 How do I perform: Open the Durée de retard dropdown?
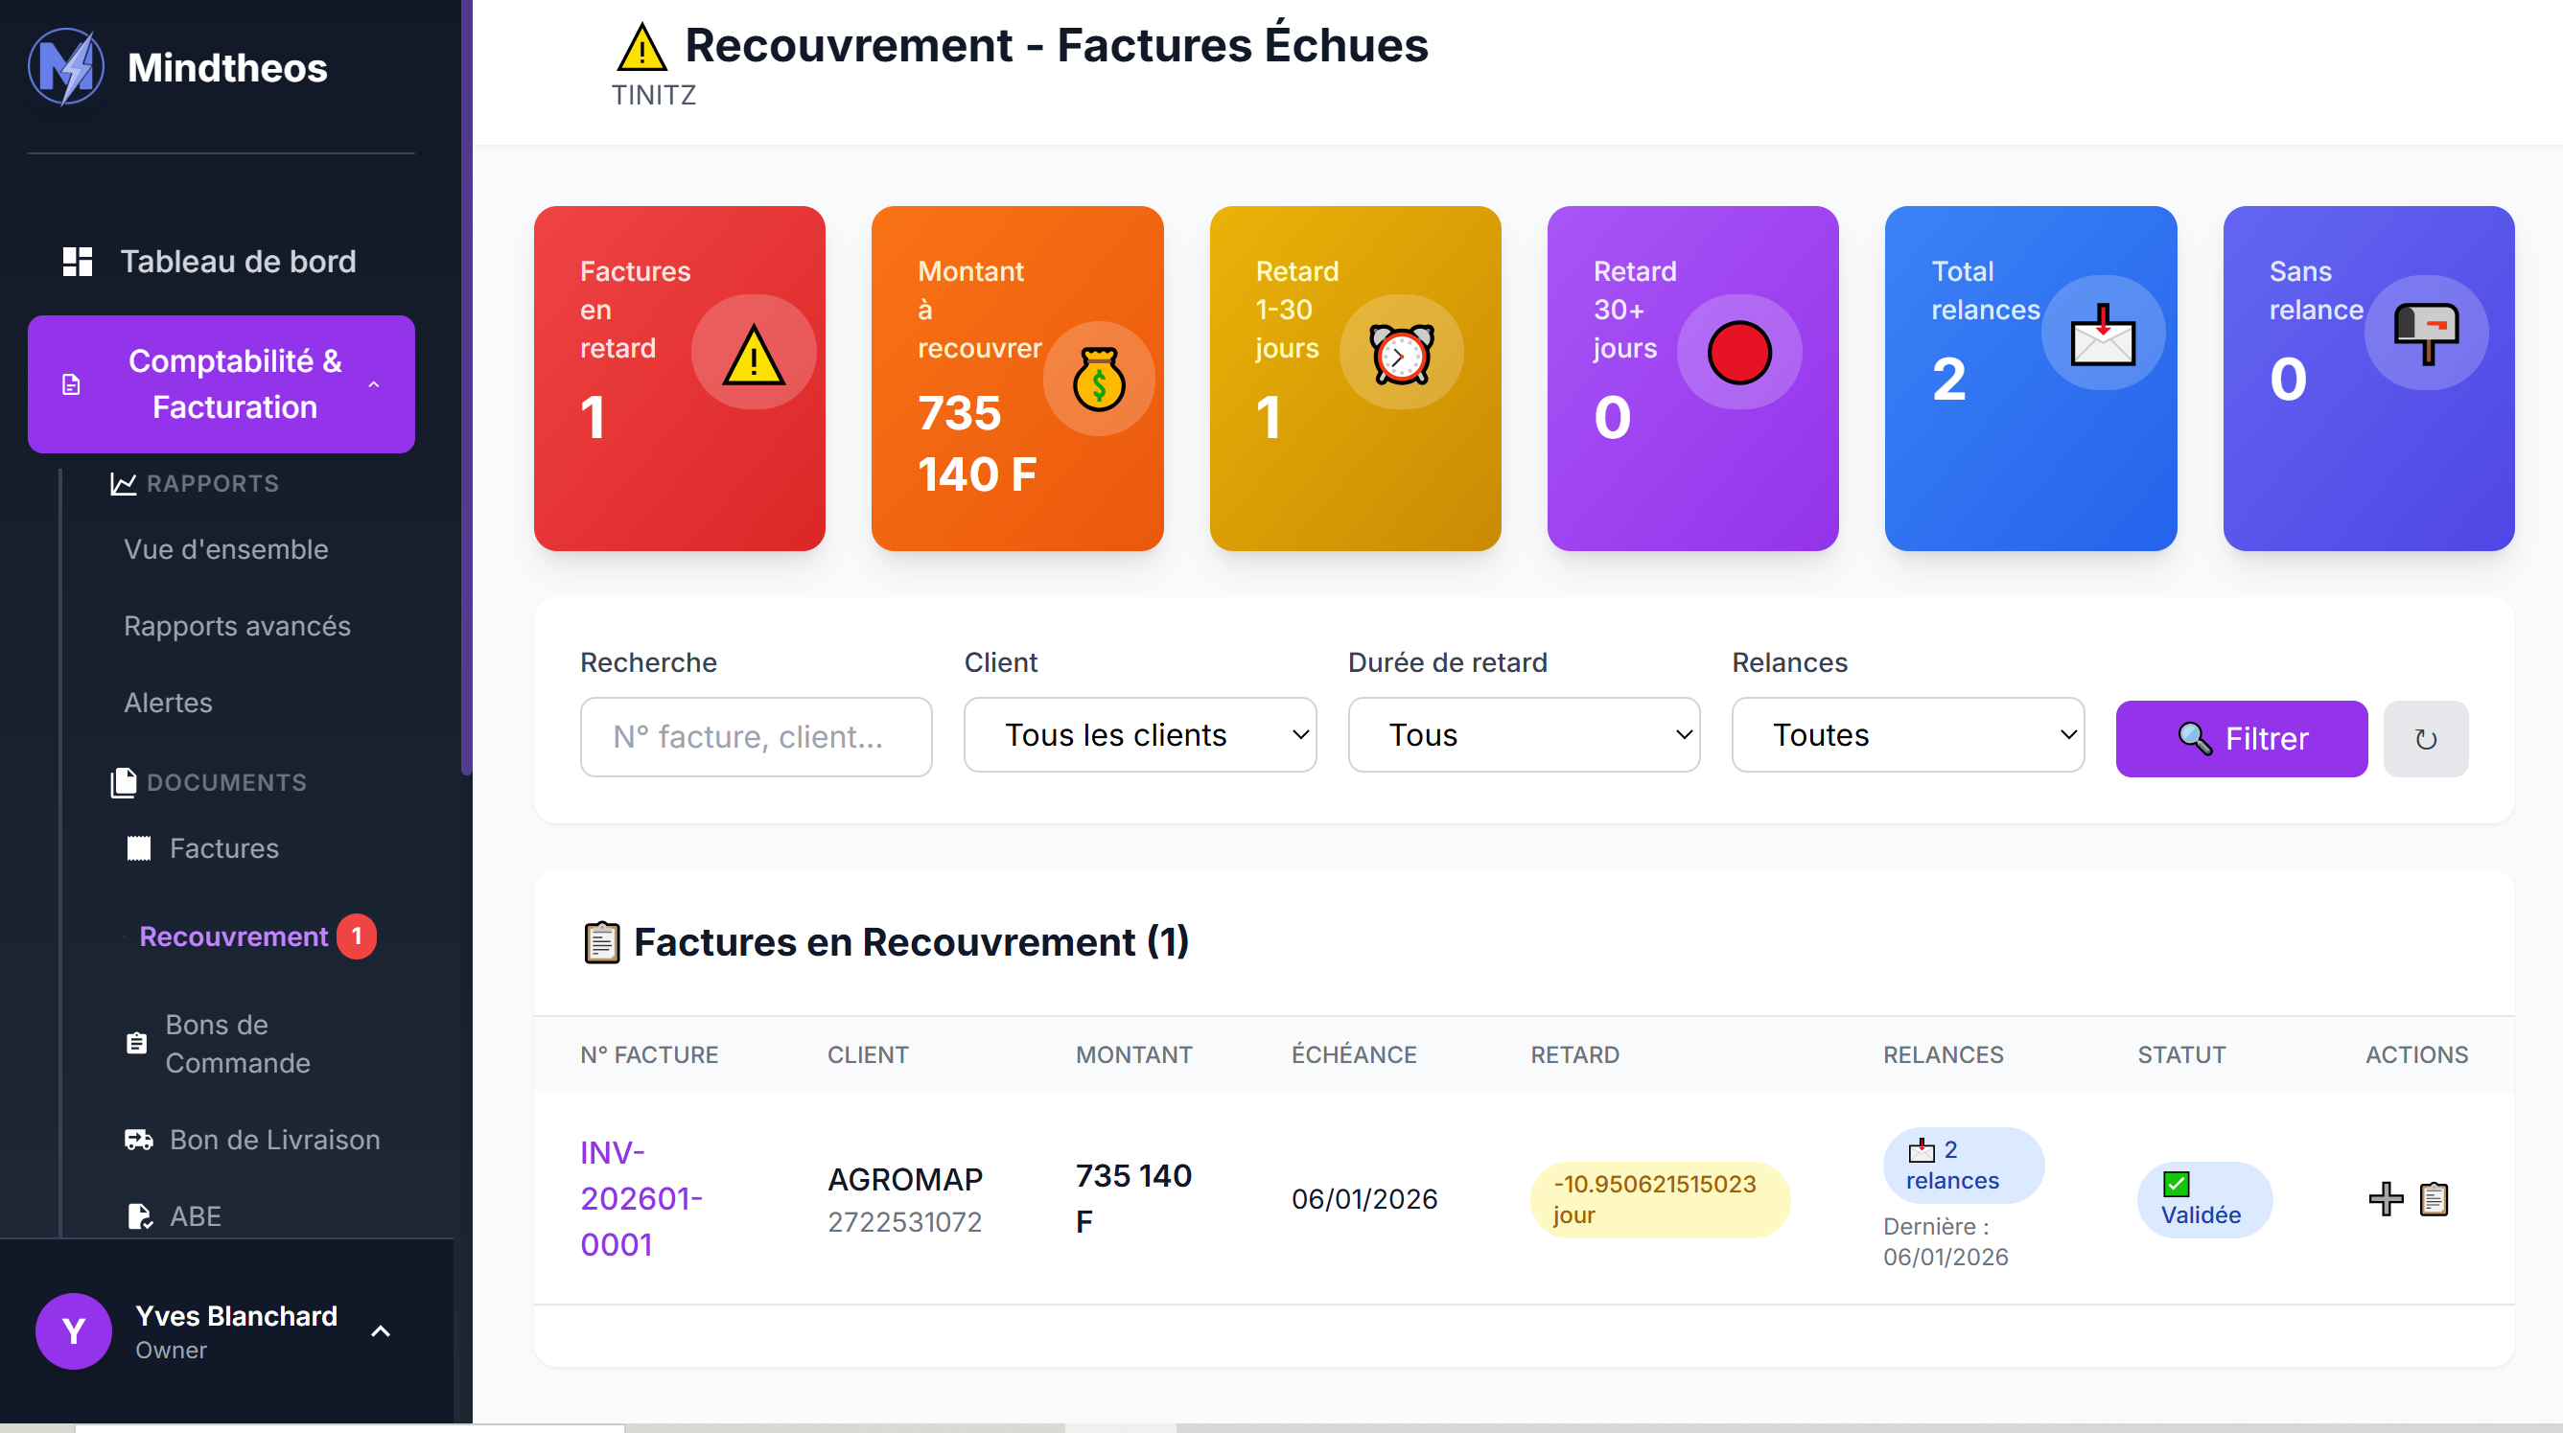tap(1524, 735)
